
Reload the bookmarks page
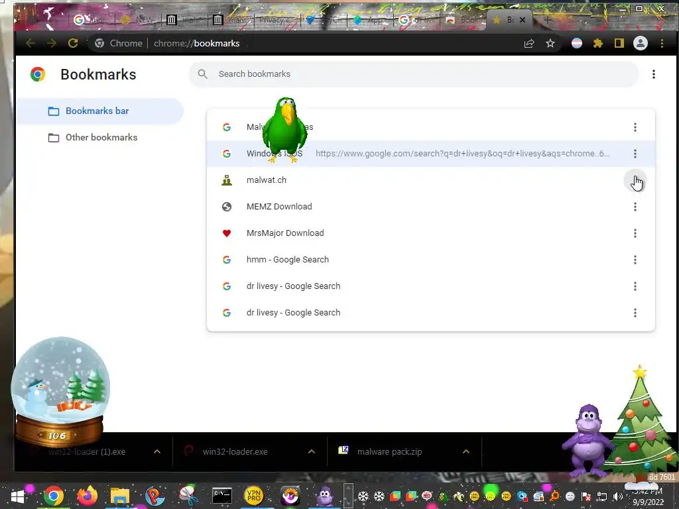pyautogui.click(x=73, y=43)
